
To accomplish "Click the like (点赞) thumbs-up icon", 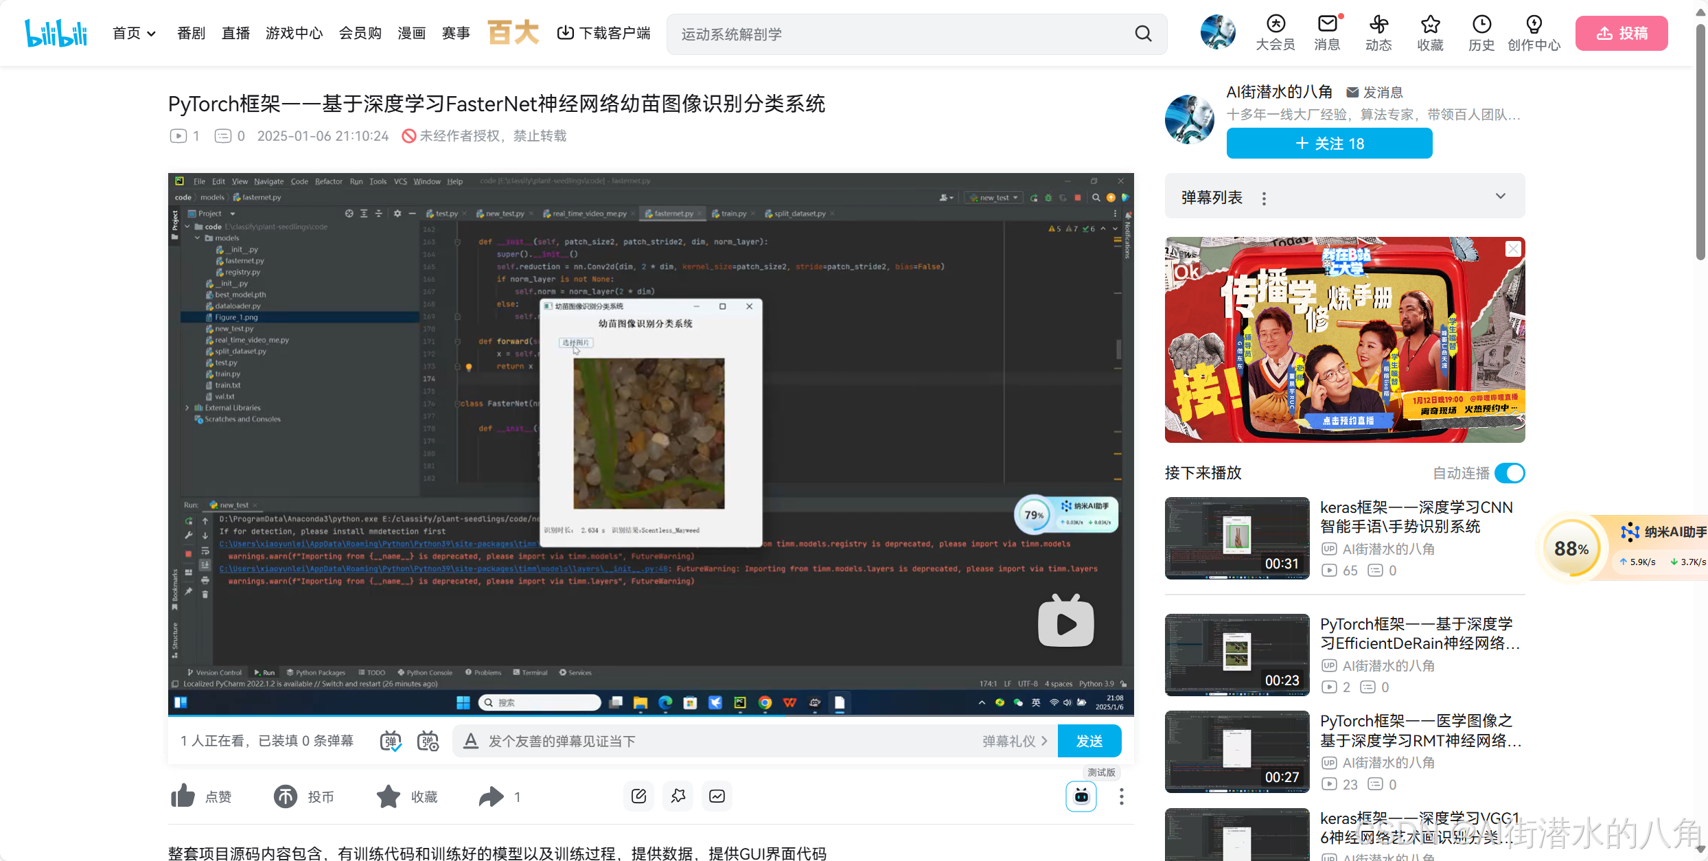I will coord(183,796).
